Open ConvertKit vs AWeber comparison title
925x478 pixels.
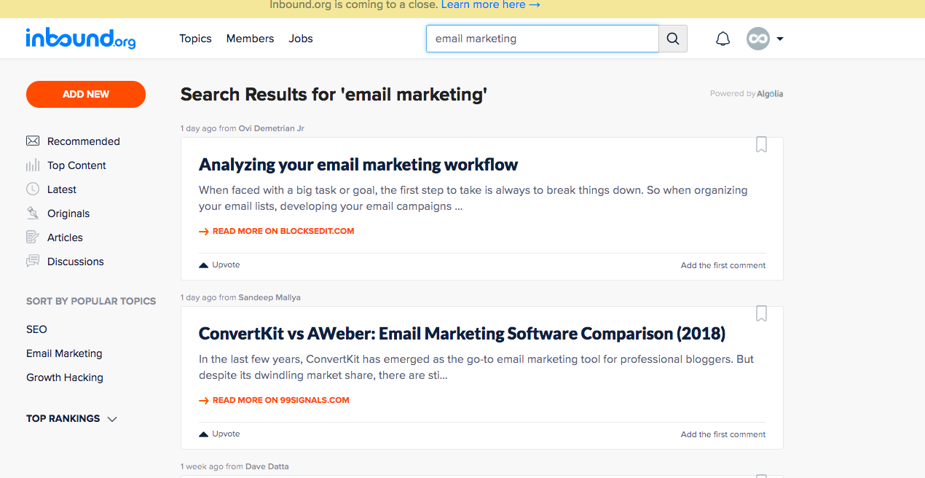click(462, 334)
